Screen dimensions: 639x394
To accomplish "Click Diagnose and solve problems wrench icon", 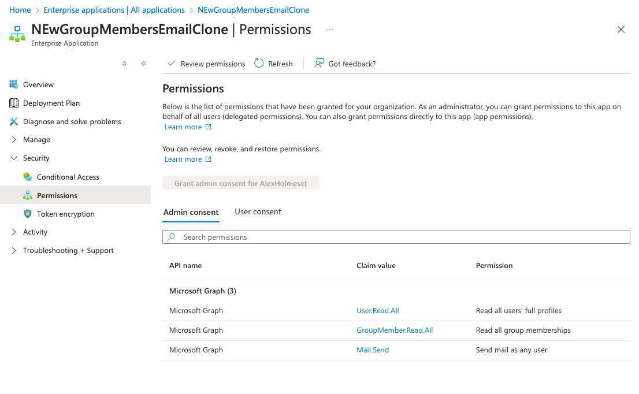I will pos(14,121).
